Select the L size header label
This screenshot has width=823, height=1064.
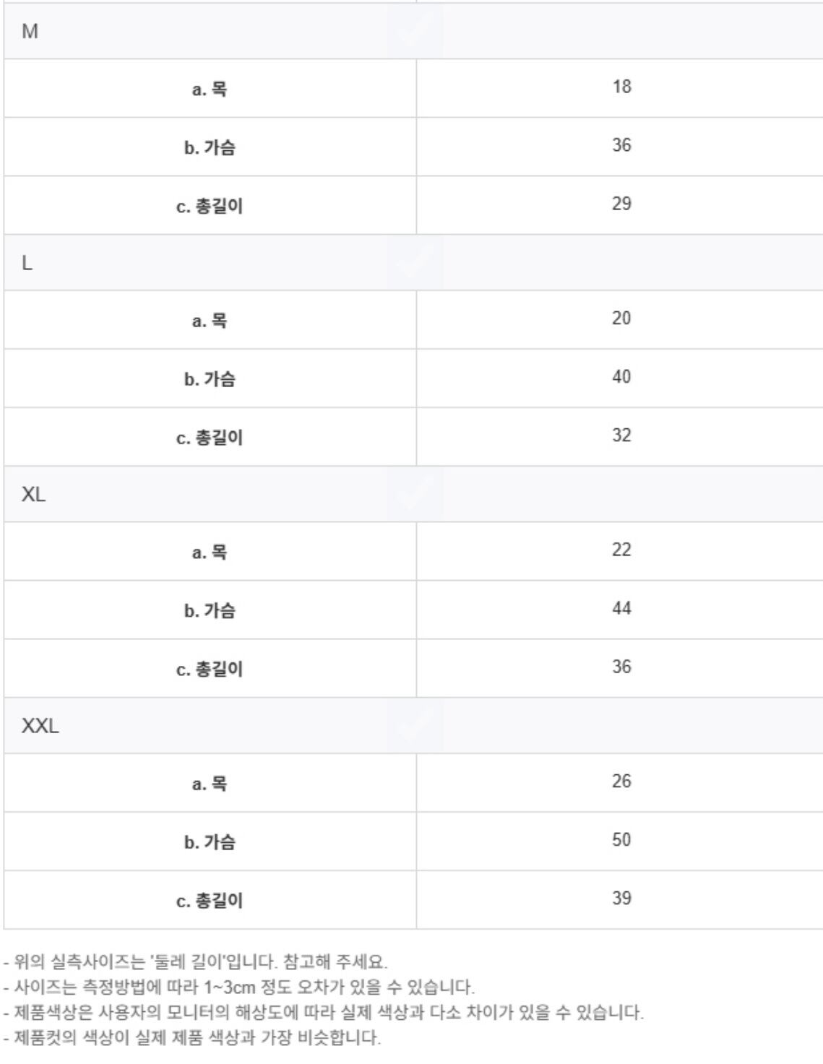pyautogui.click(x=27, y=263)
